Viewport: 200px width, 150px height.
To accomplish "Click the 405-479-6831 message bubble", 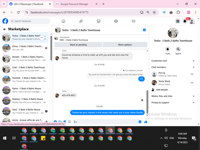I will (69, 95).
